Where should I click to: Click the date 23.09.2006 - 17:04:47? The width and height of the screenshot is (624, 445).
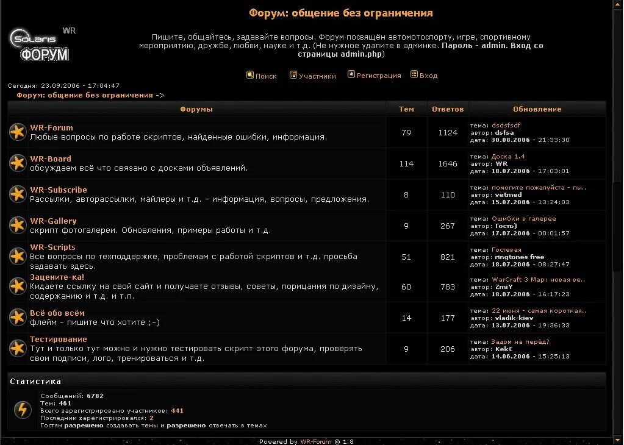[80, 85]
